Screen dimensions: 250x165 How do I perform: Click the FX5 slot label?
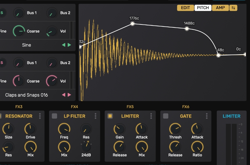click(x=130, y=107)
